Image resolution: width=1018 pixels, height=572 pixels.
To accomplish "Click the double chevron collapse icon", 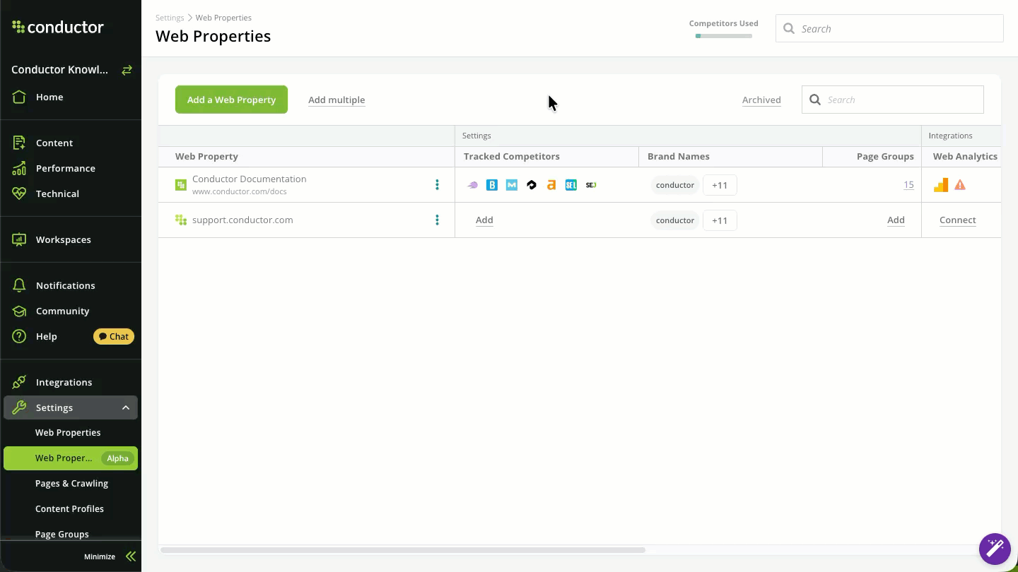I will (130, 556).
